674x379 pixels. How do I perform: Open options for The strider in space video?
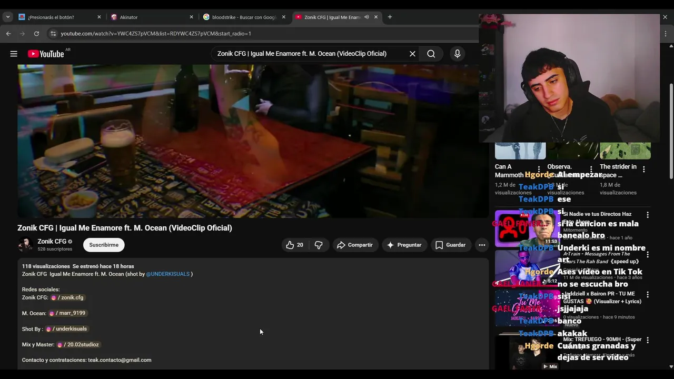tap(643, 169)
